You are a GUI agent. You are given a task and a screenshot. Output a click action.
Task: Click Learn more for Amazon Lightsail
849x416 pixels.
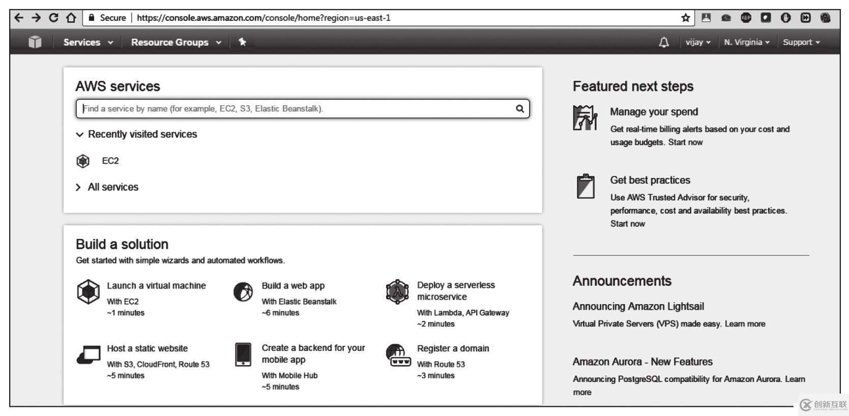click(x=745, y=324)
